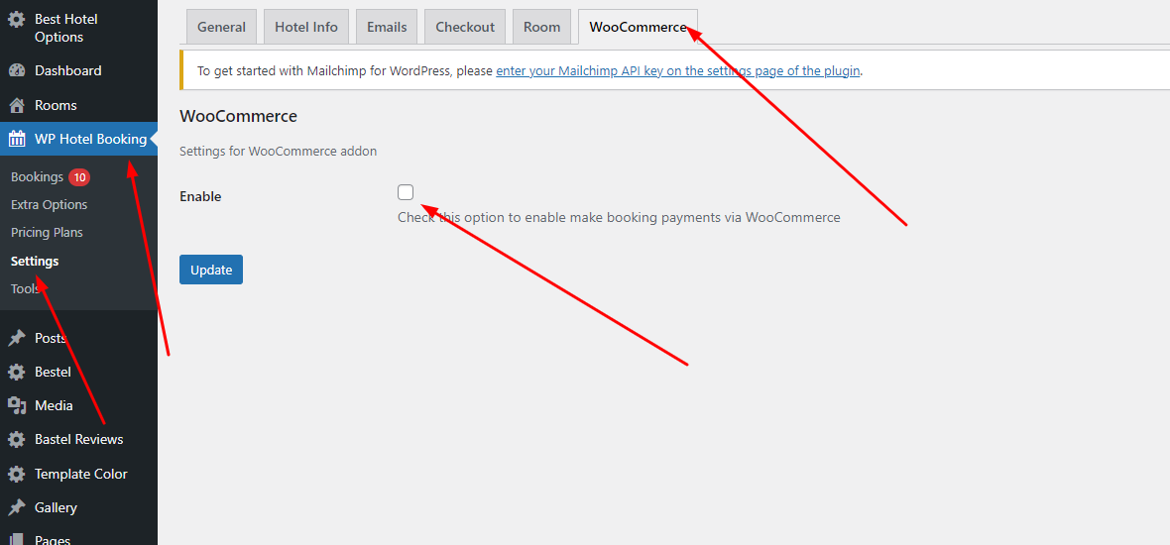Image resolution: width=1170 pixels, height=545 pixels.
Task: Open the Media menu label
Action: pyautogui.click(x=54, y=405)
